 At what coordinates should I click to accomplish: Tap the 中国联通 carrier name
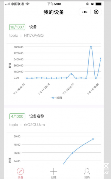coord(17,4)
